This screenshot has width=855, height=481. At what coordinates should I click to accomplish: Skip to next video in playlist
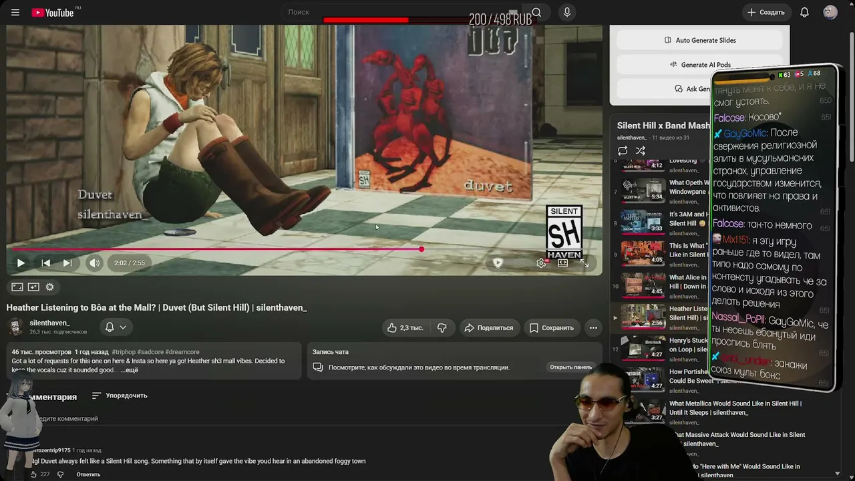click(x=67, y=263)
